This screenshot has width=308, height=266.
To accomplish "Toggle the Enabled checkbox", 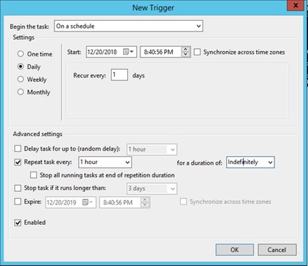I will [17, 223].
